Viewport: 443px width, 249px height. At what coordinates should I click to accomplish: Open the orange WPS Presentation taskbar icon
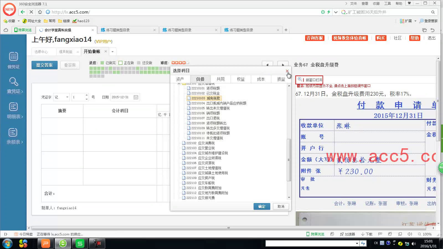coord(46,243)
